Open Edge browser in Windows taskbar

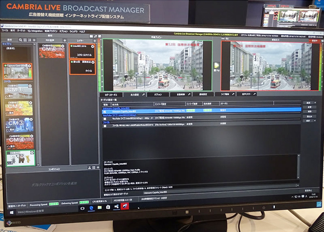click(x=92, y=206)
